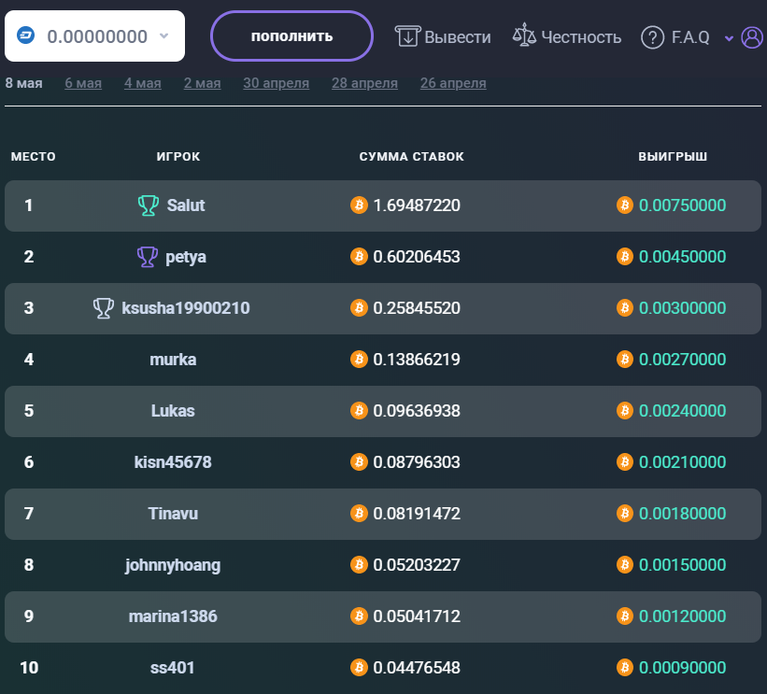Expand the balance currency dropdown arrow
767x694 pixels.
coord(164,35)
